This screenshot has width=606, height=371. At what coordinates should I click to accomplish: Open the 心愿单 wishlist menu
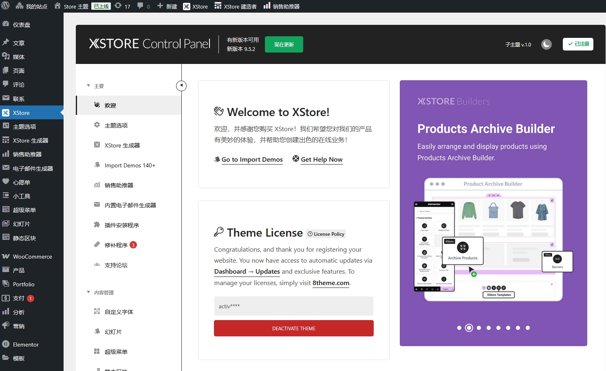tap(32, 182)
